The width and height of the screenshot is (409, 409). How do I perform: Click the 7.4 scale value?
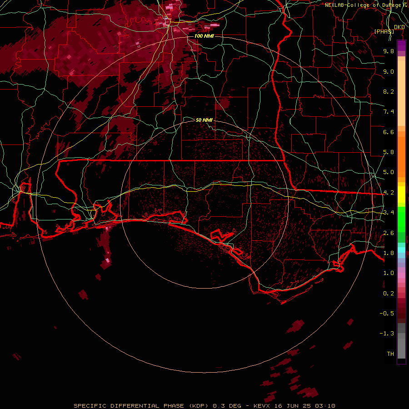click(x=389, y=112)
